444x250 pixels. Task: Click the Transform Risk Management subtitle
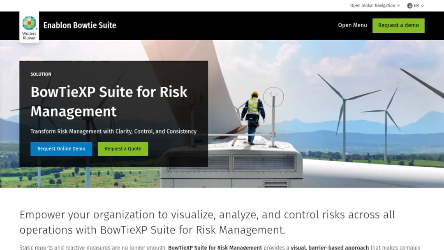coord(113,131)
